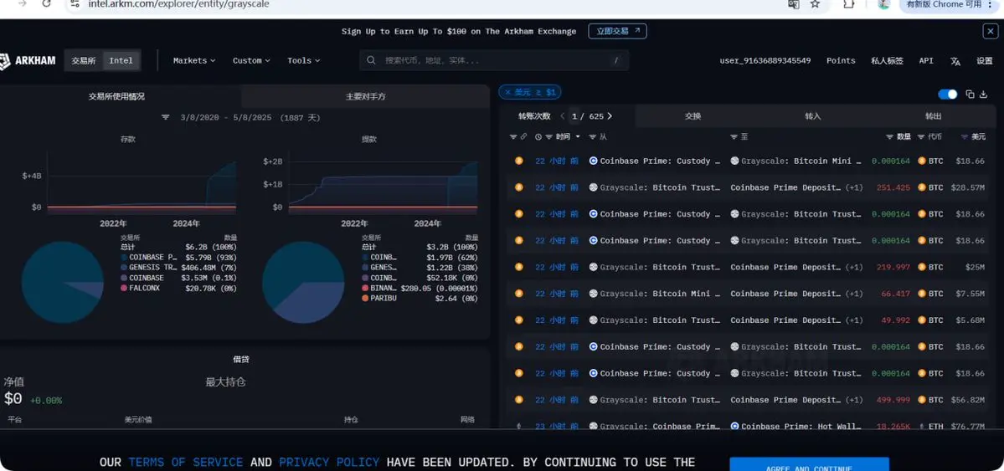
Task: Open the filter icon for the 数量 column
Action: point(889,137)
